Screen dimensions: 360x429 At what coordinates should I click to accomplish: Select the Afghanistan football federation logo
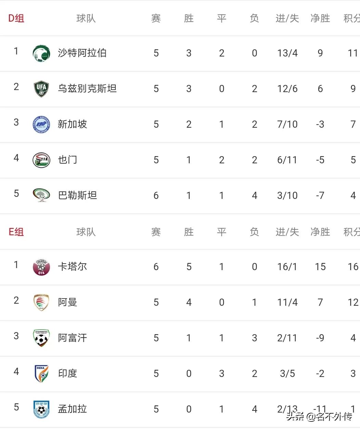(x=41, y=338)
